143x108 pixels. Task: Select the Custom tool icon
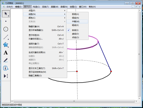coord(6,76)
